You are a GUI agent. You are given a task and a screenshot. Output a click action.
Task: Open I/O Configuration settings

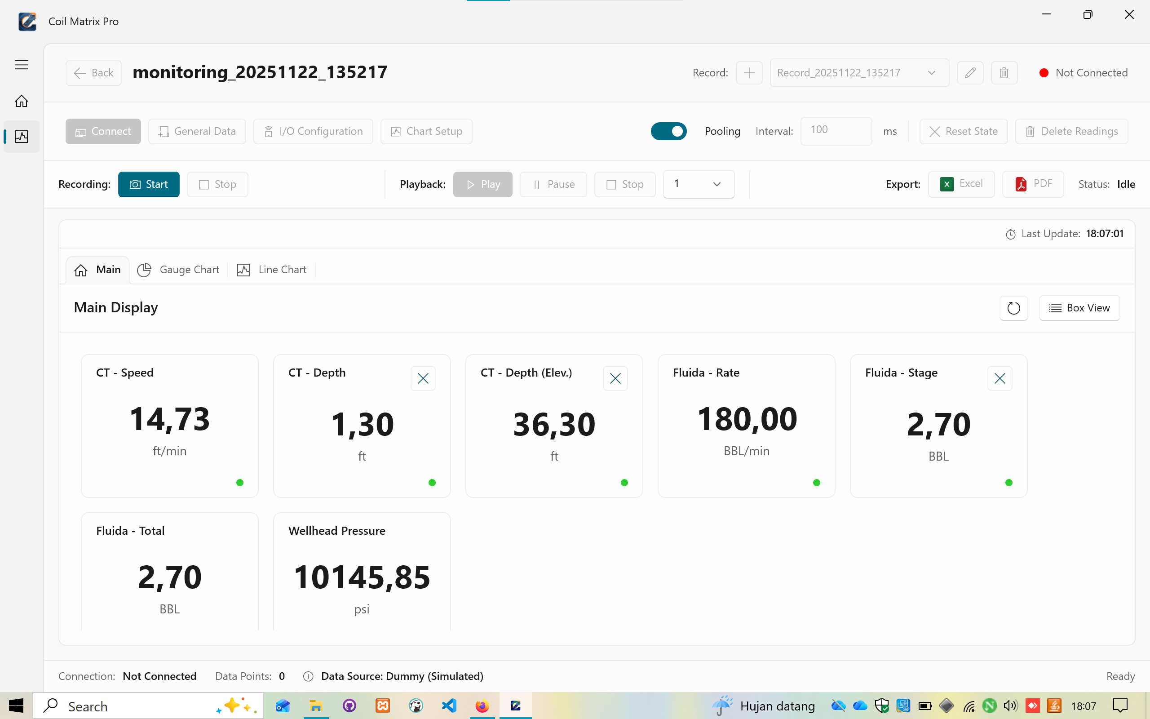coord(313,131)
